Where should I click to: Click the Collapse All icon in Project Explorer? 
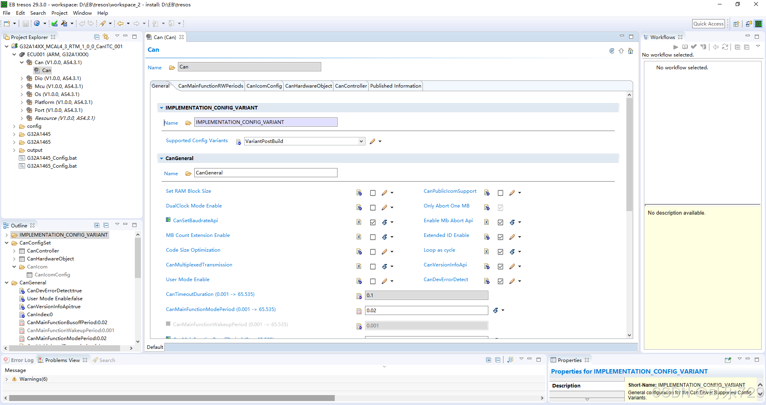coord(97,37)
